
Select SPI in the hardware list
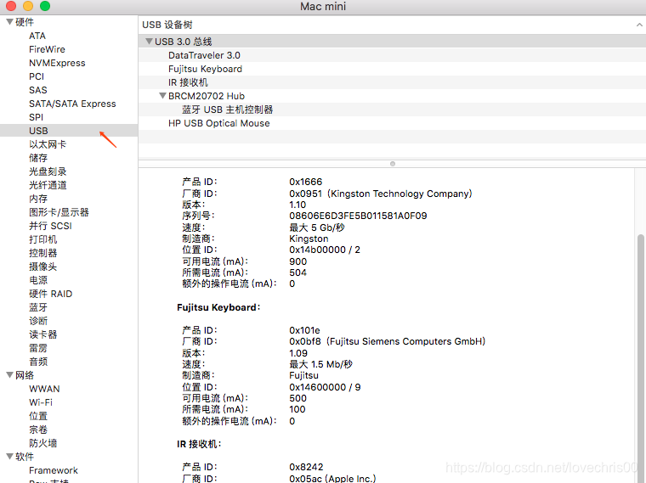point(36,117)
